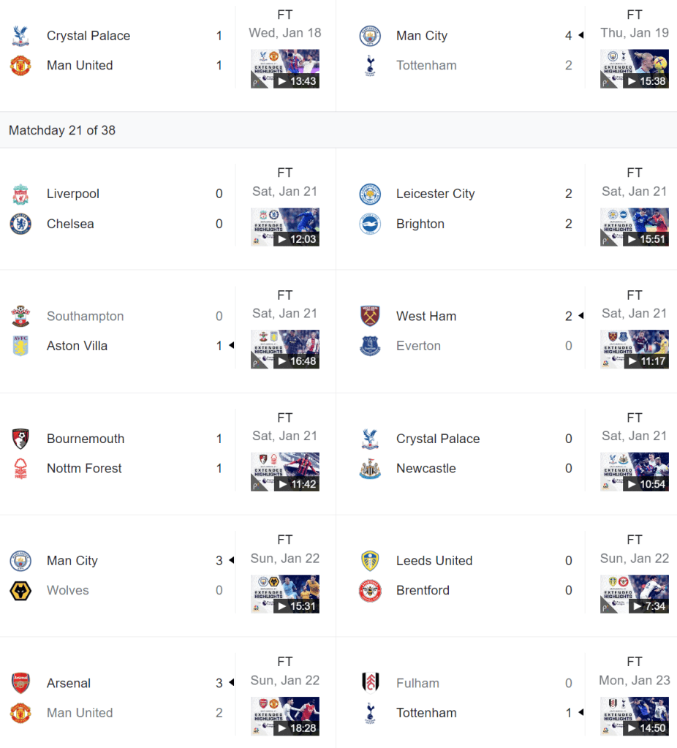Click the Leeds United crest icon
This screenshot has height=748, width=677.
tap(370, 561)
